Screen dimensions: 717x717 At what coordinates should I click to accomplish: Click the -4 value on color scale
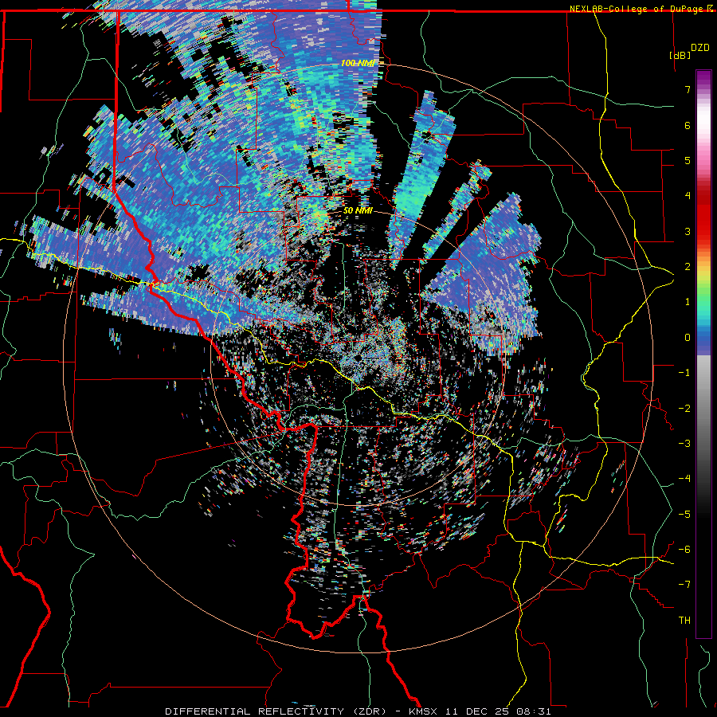684,479
